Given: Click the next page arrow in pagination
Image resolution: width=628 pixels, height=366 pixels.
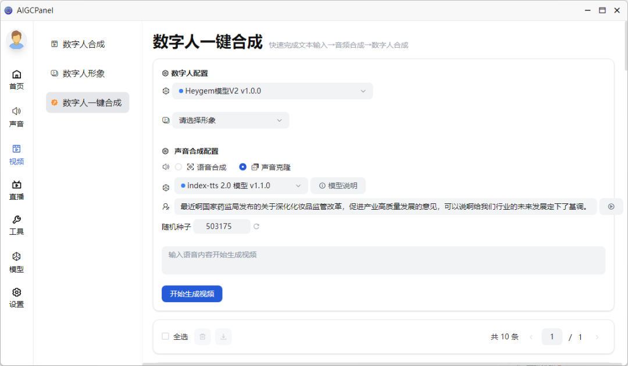Looking at the screenshot, I should 597,336.
